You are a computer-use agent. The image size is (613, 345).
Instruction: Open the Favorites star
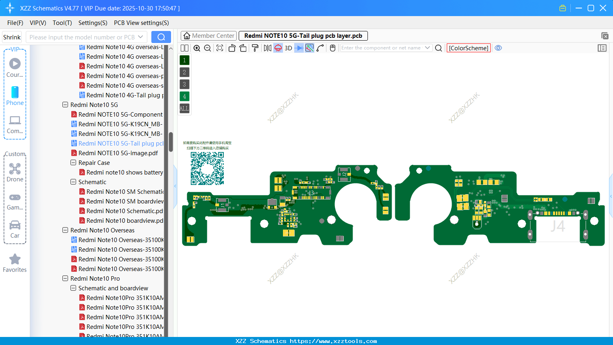point(15,263)
